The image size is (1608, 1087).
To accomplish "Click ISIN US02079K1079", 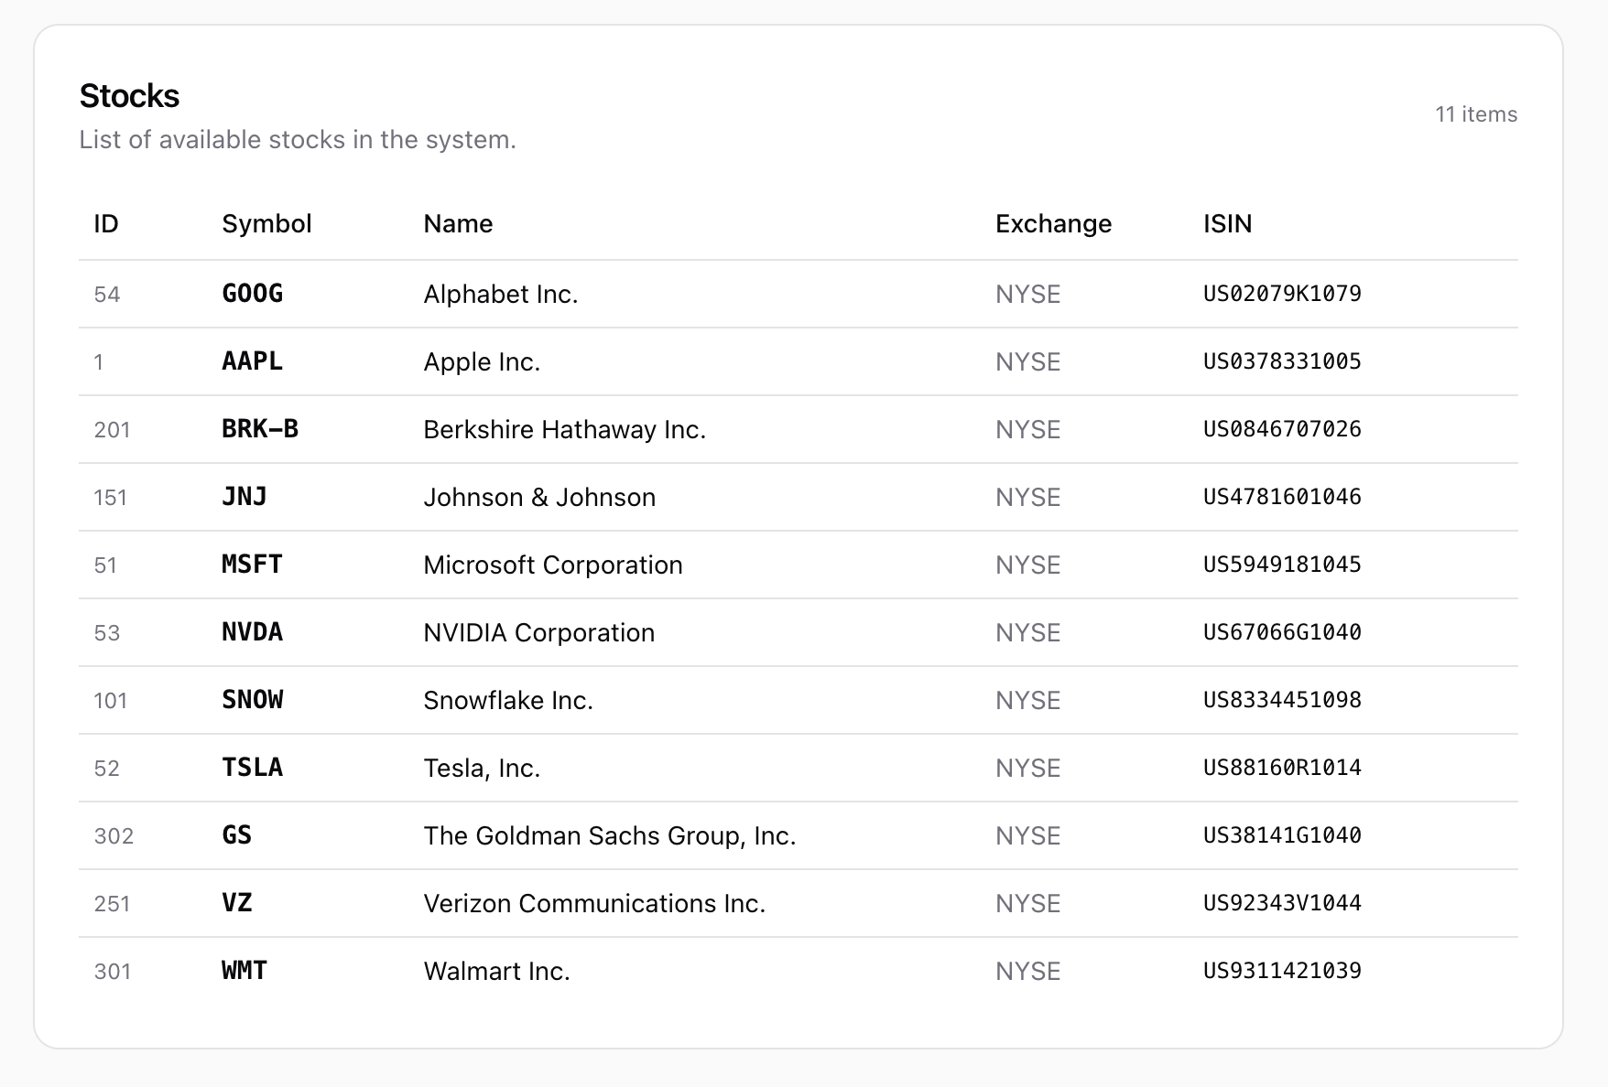I will coord(1282,294).
